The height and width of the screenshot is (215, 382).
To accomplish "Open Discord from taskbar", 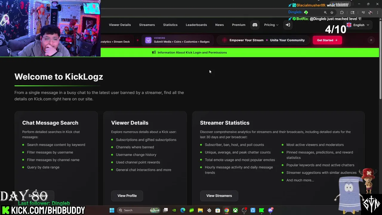I will (x=270, y=210).
